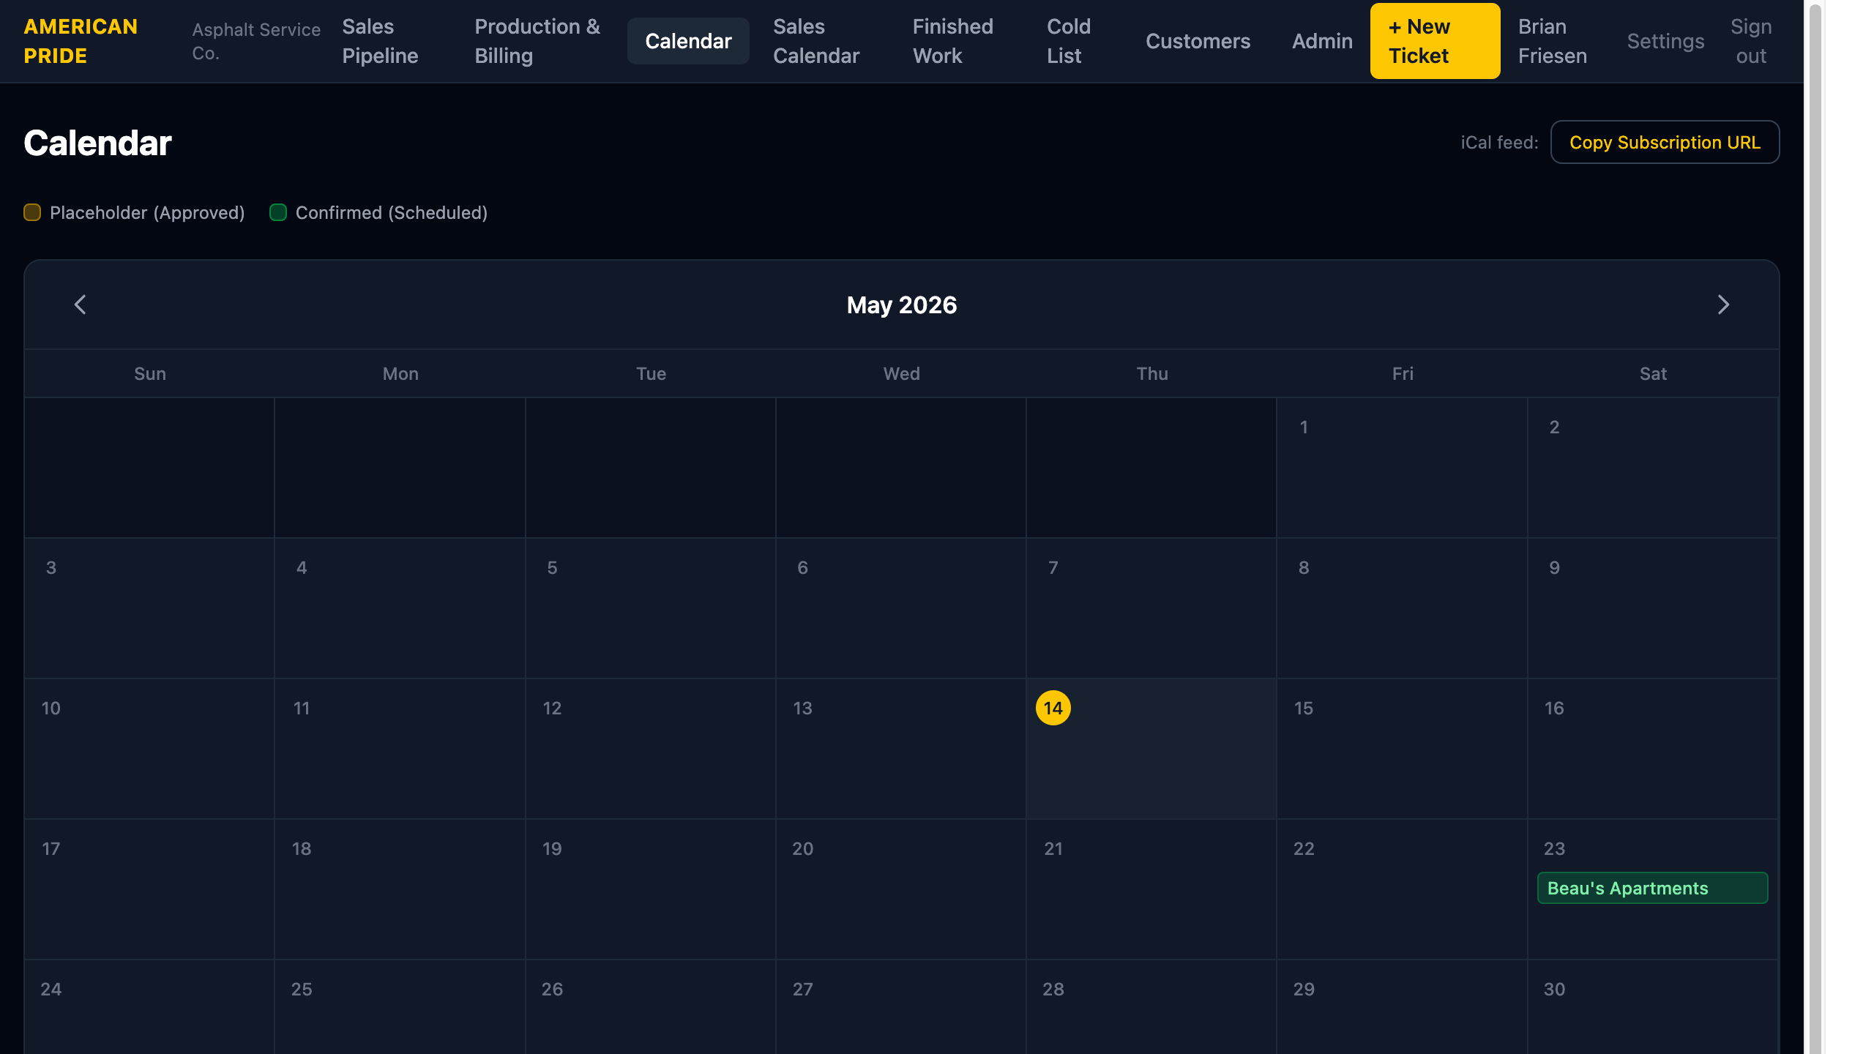Click the Sun weekday column header

coord(150,373)
